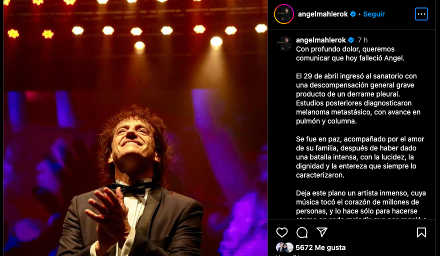Share the post with the paper plane icon
Image resolution: width=440 pixels, height=256 pixels.
[x=322, y=232]
